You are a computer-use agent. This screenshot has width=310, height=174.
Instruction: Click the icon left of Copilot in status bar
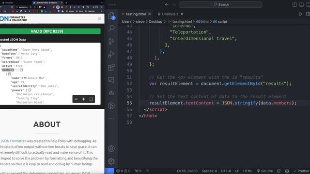pyautogui.click(x=279, y=171)
